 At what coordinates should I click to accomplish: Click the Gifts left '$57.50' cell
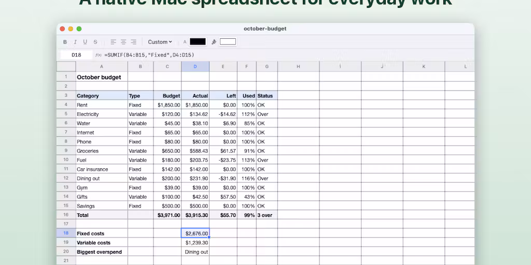point(223,197)
